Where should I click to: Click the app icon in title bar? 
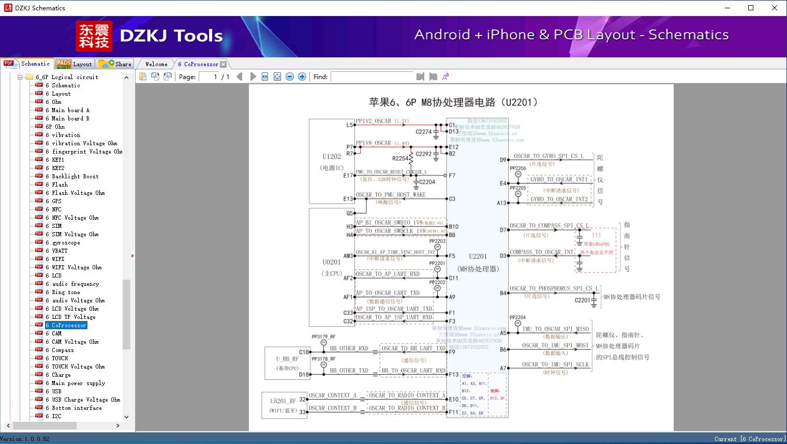pyautogui.click(x=8, y=8)
